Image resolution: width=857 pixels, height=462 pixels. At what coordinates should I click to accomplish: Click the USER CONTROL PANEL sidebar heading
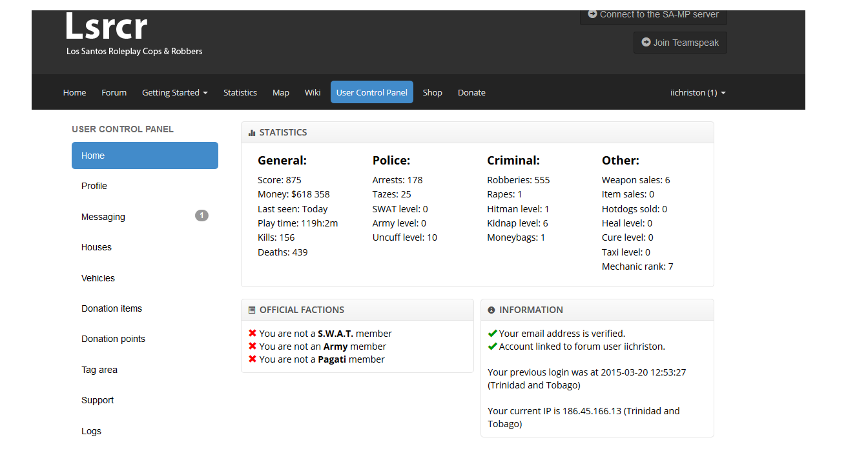(123, 129)
